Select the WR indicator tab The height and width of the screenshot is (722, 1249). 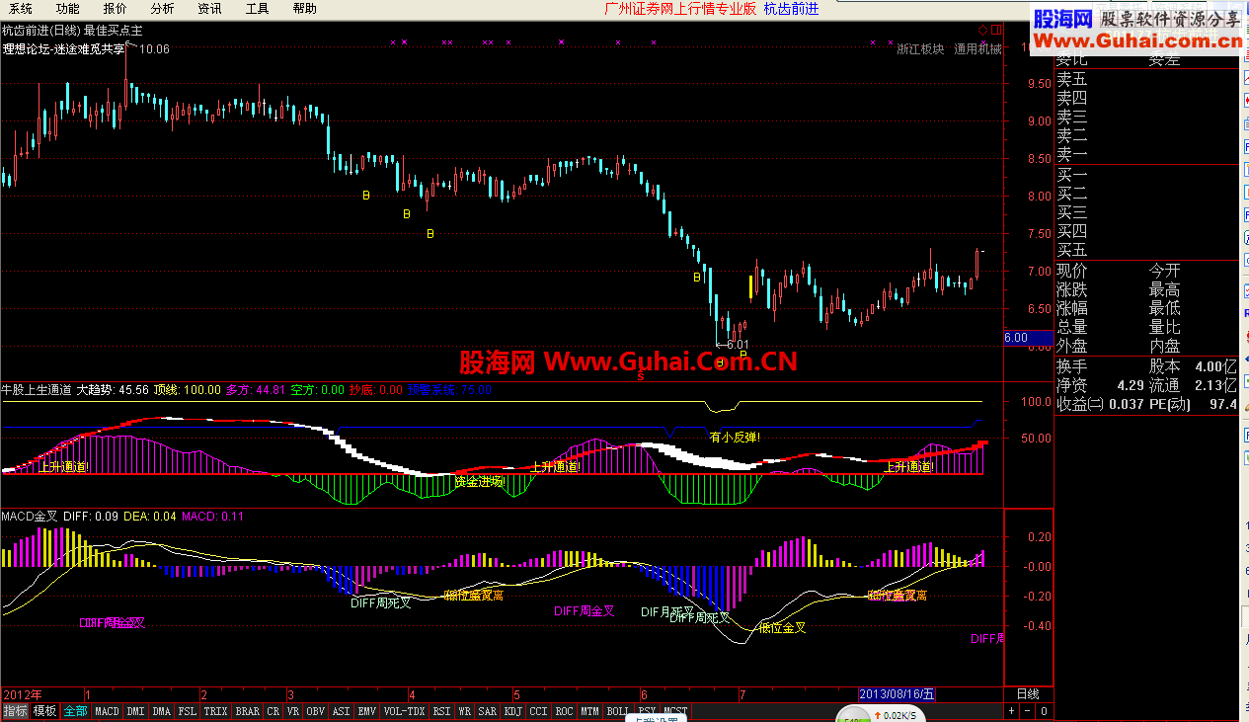point(464,711)
